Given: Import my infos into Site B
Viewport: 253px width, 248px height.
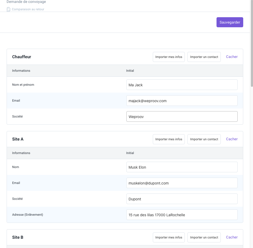Looking at the screenshot, I should click(x=169, y=237).
